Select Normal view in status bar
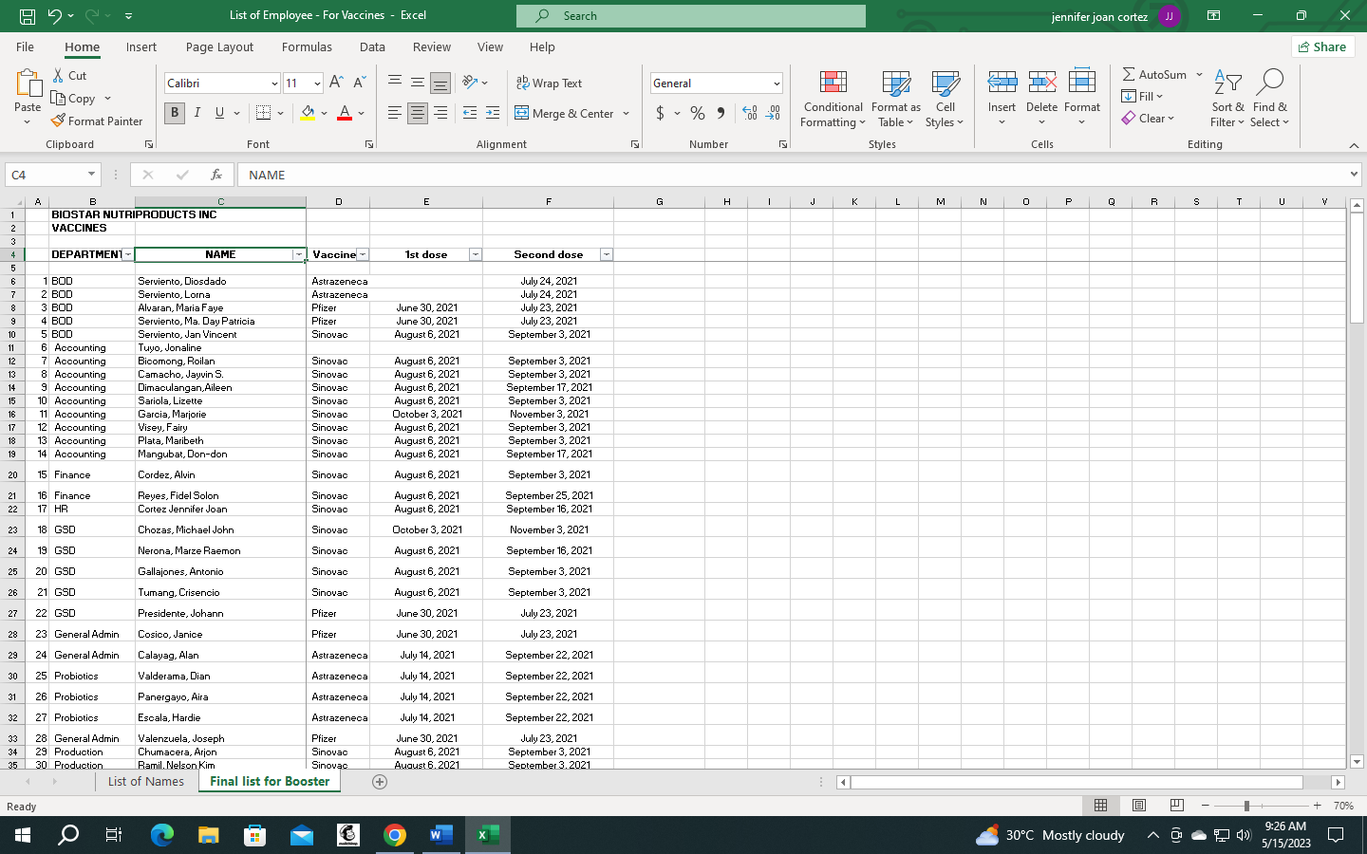This screenshot has height=854, width=1367. [x=1101, y=806]
